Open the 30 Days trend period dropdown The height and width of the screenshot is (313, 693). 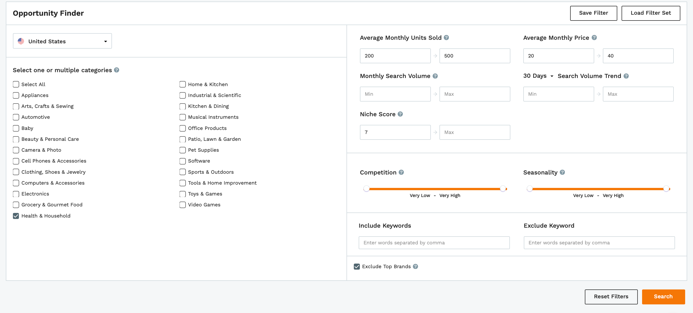(538, 76)
